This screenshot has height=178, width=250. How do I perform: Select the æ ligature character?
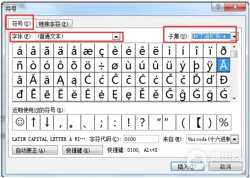[x=88, y=51]
